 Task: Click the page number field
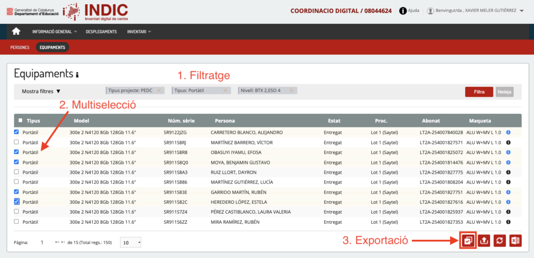point(42,242)
